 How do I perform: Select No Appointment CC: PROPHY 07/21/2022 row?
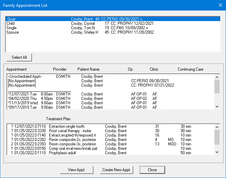(x=110, y=85)
